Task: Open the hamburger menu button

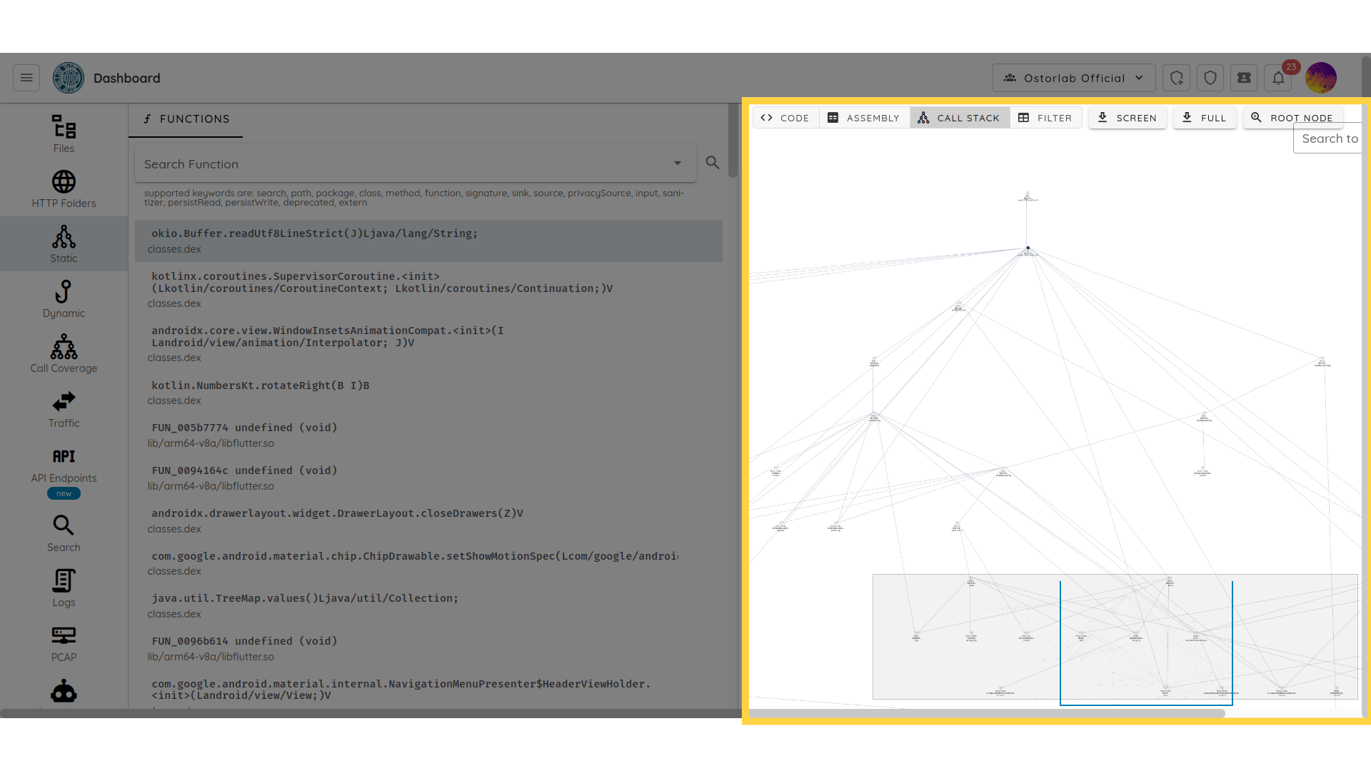Action: pyautogui.click(x=26, y=78)
